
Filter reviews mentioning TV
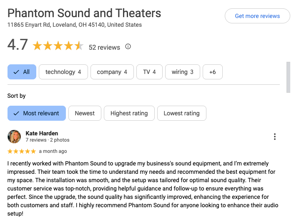point(149,72)
